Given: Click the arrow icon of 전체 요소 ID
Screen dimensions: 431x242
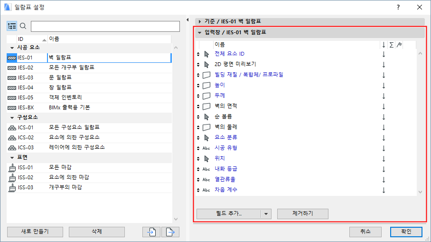Looking at the screenshot, I should coord(206,54).
